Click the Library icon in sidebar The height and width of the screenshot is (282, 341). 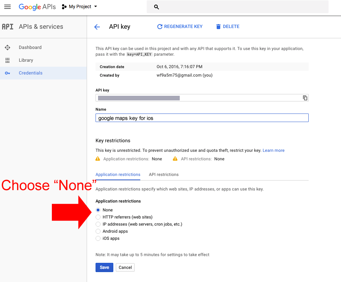pos(7,60)
